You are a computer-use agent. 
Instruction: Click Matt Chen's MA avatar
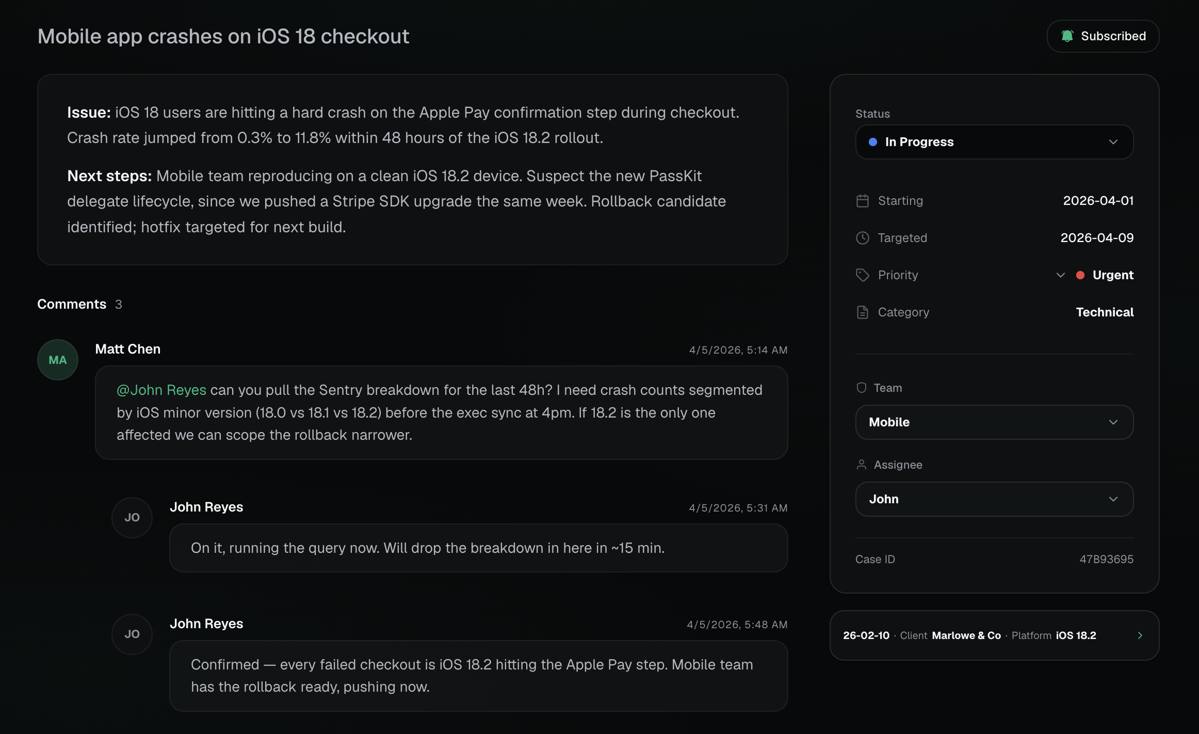(x=58, y=360)
